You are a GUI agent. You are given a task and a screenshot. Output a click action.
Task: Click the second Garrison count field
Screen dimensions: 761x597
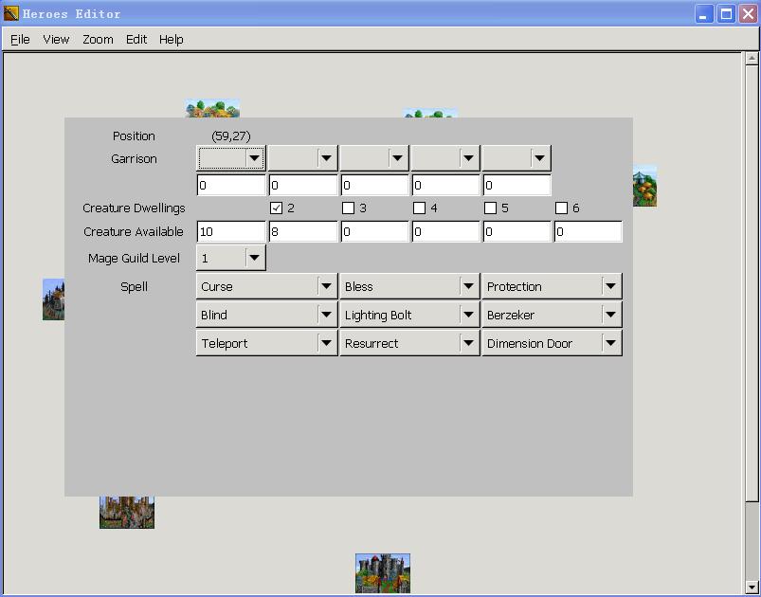[303, 186]
